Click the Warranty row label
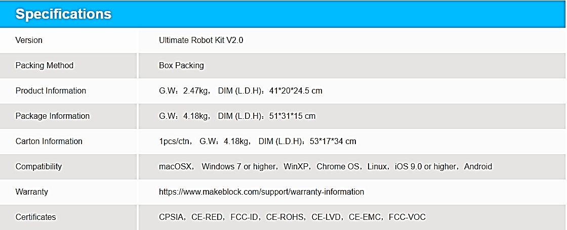 32,192
